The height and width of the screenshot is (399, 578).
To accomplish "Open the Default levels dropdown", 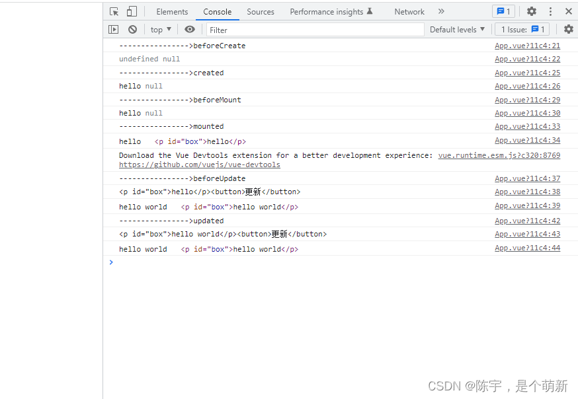I will (457, 30).
